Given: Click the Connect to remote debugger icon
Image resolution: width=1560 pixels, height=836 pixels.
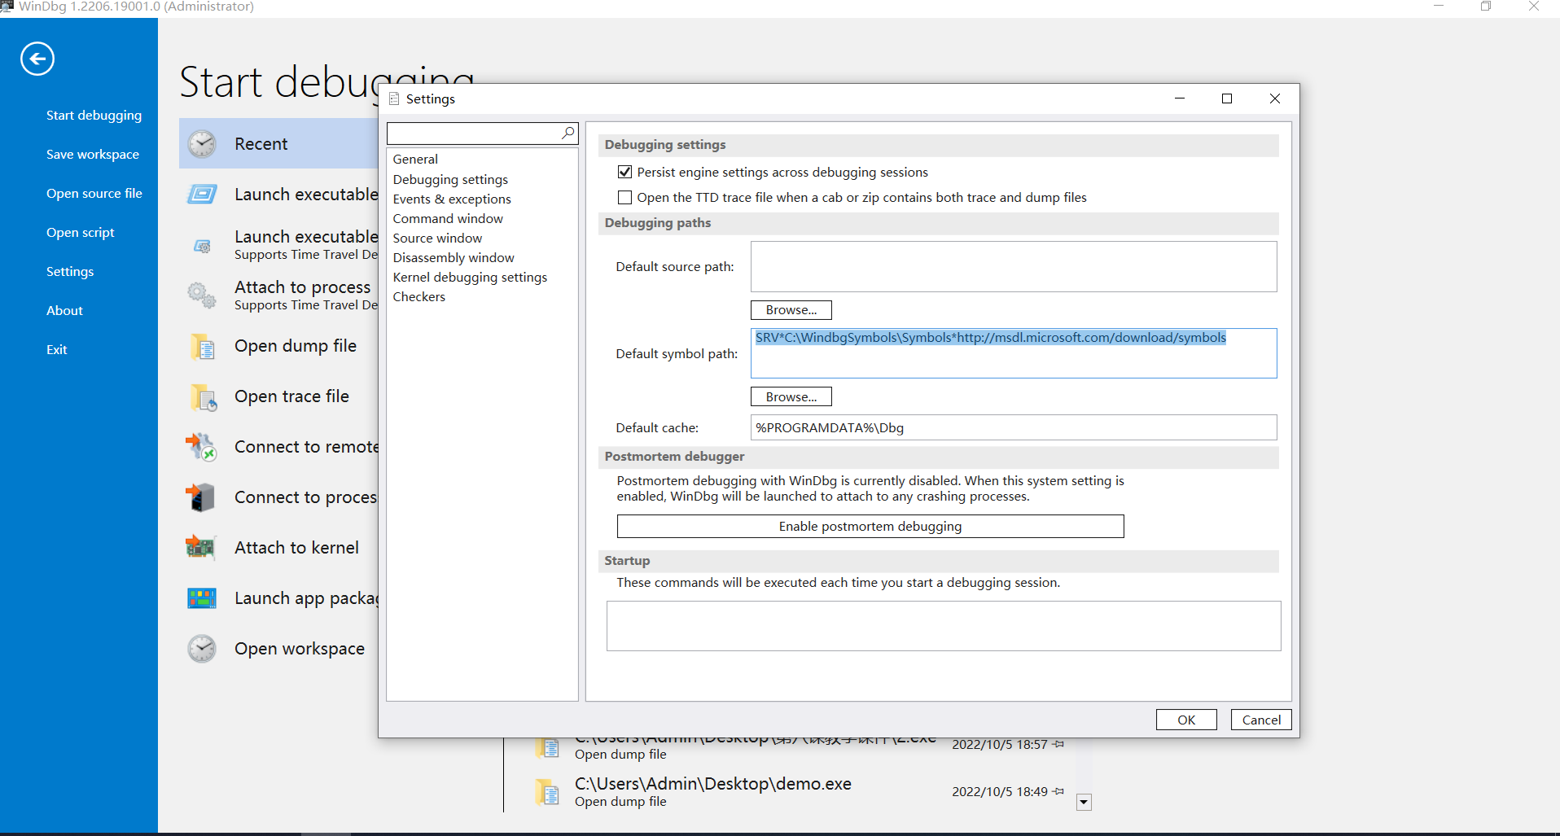Looking at the screenshot, I should coord(202,447).
